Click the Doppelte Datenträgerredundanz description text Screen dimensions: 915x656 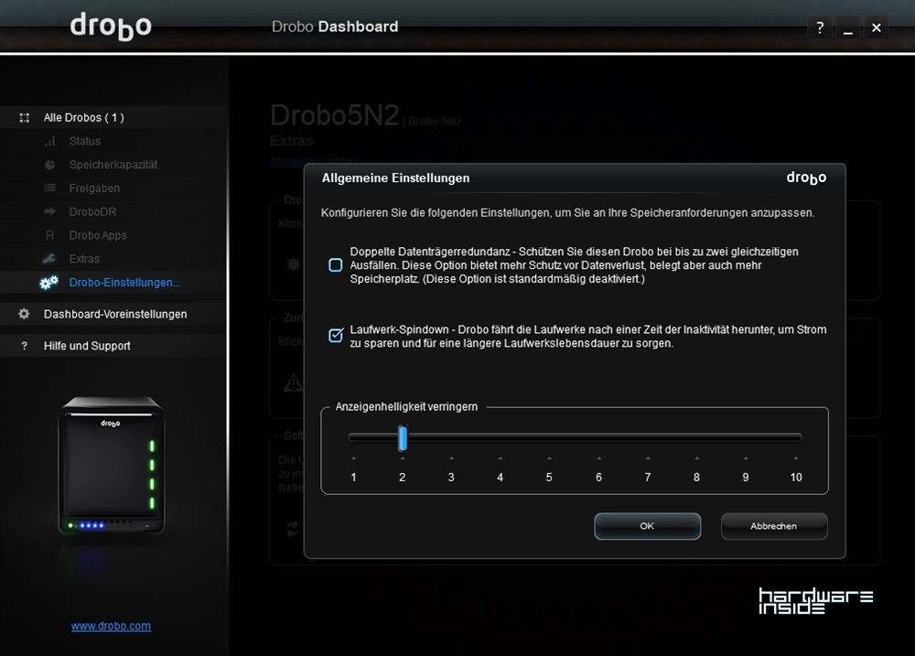575,265
